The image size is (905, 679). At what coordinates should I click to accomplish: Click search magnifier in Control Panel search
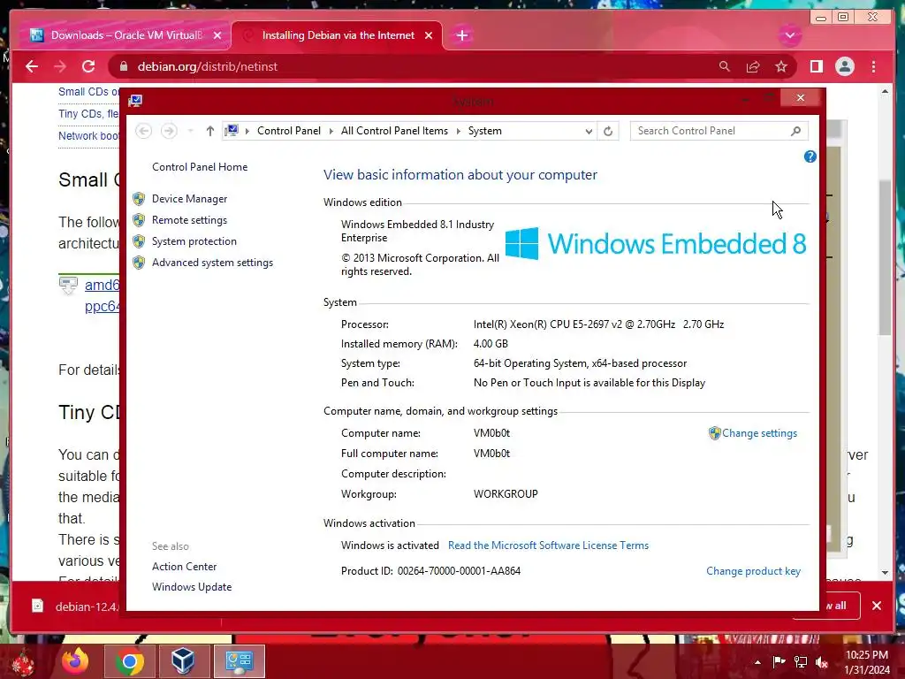coord(796,131)
